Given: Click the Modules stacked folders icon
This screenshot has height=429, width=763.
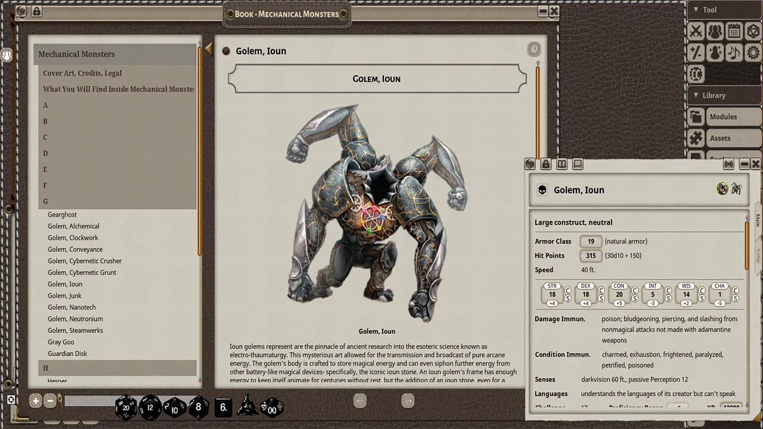Looking at the screenshot, I should 696,117.
